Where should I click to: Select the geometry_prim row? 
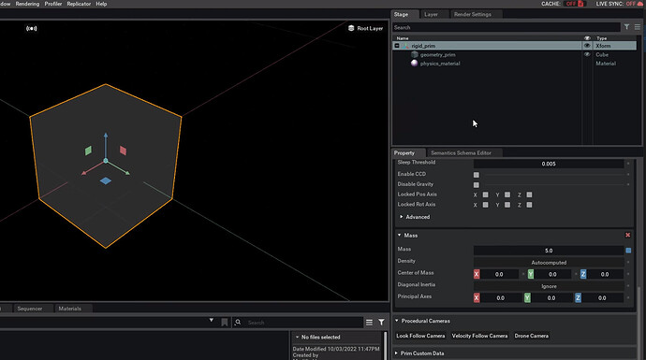(514, 54)
